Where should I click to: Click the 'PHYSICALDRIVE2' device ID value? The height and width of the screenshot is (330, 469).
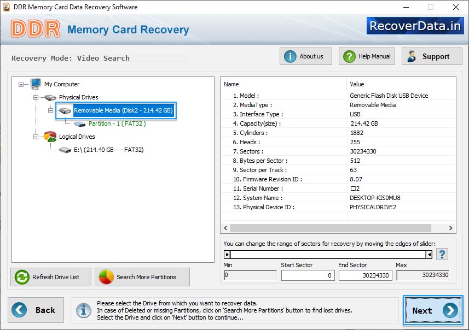point(373,207)
